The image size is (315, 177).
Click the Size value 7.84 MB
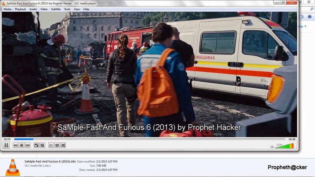(x=101, y=166)
